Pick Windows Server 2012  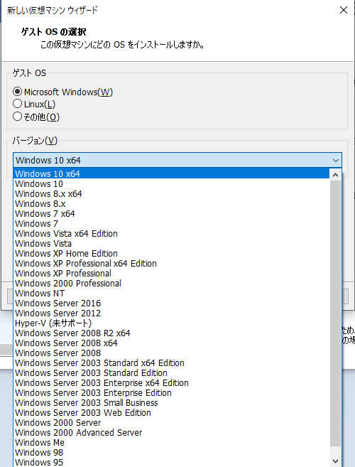click(172, 313)
